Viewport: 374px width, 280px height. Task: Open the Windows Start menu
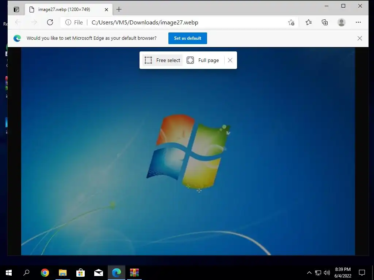pos(9,273)
